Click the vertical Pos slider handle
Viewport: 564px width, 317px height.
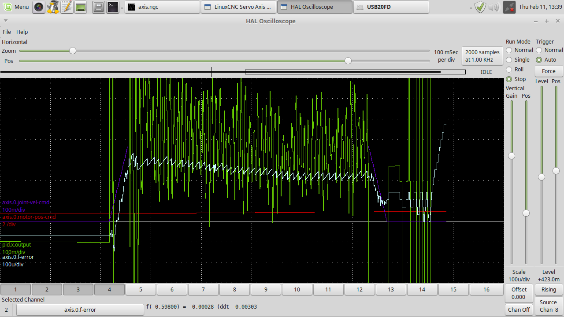[x=526, y=213]
